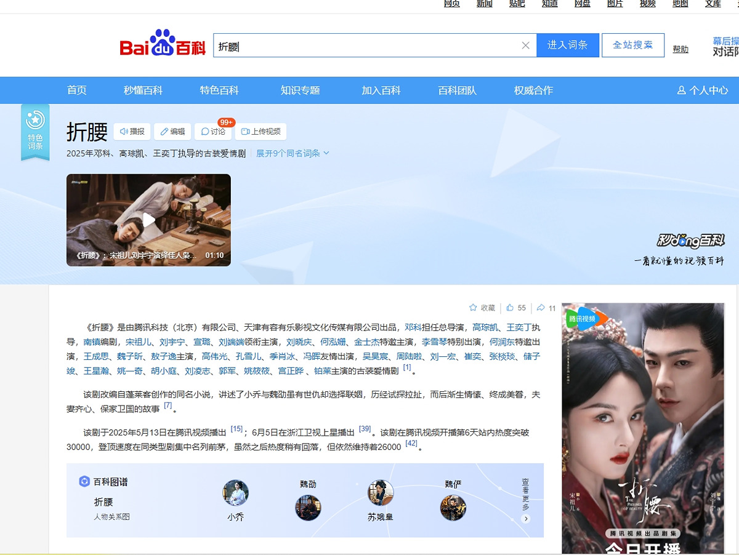
Task: Open 个人中心 user menu
Action: [x=702, y=90]
